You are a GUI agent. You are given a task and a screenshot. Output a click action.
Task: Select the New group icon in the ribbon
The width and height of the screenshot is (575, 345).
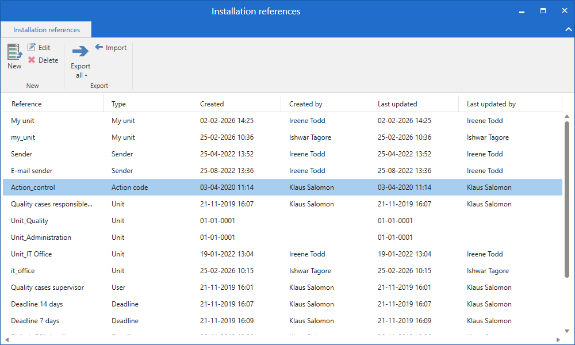coord(13,51)
